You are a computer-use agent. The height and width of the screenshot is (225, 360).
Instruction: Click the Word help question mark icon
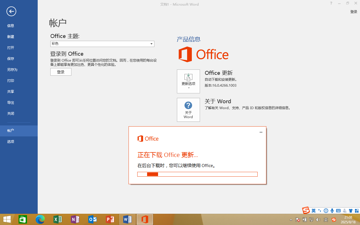331,3
